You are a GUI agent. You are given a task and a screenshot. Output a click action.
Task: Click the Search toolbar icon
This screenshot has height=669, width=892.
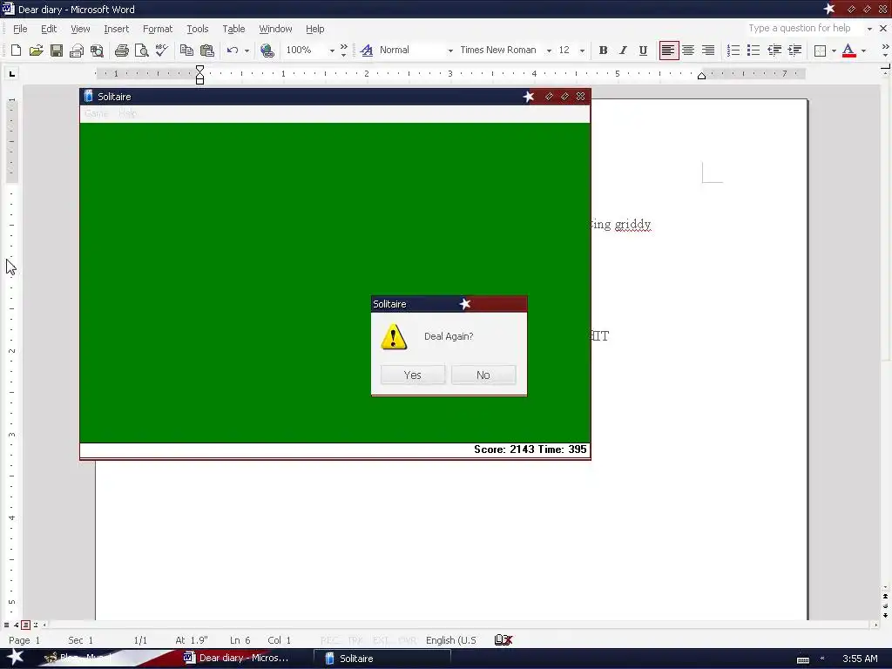click(97, 51)
